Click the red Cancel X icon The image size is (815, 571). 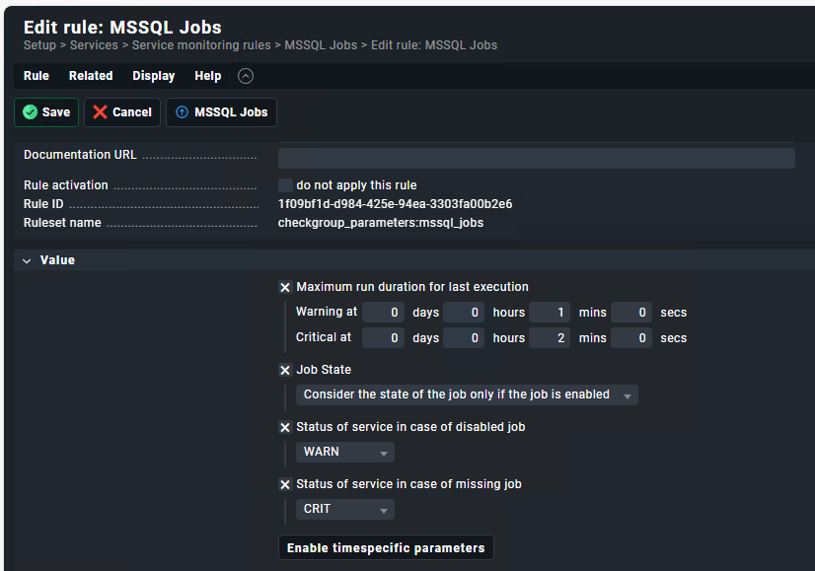click(x=100, y=112)
